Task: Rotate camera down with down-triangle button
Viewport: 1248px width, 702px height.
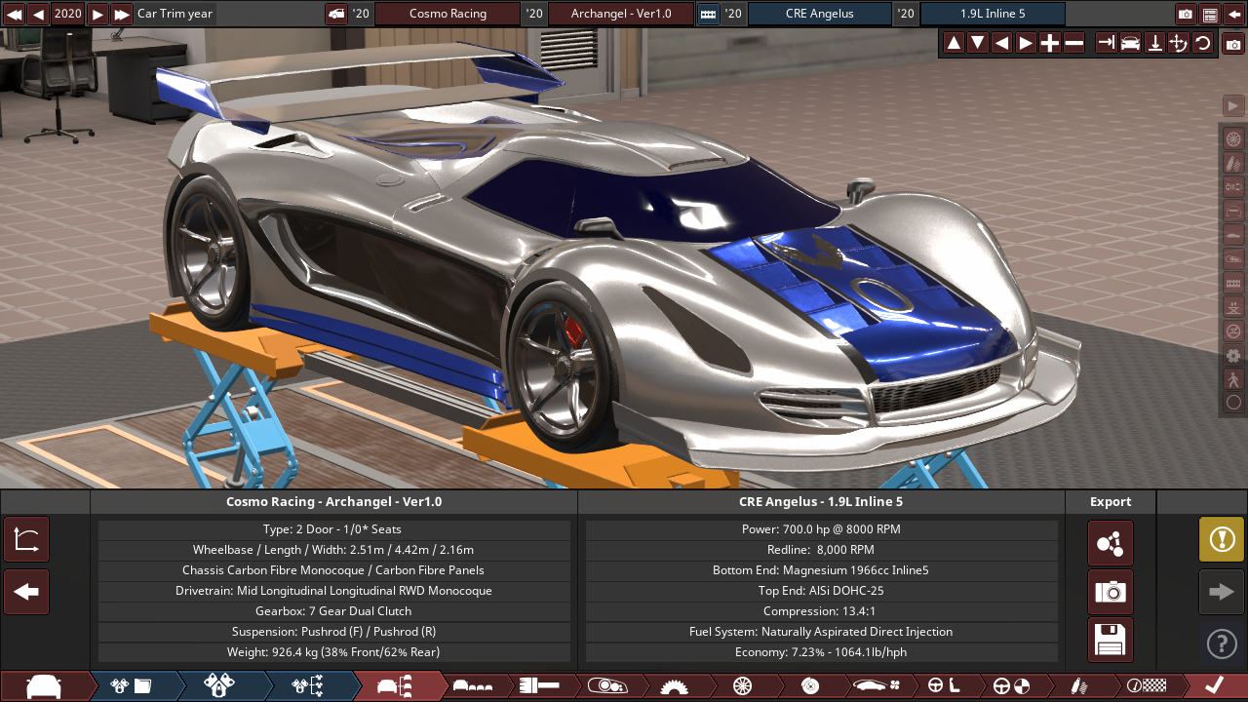Action: [978, 43]
